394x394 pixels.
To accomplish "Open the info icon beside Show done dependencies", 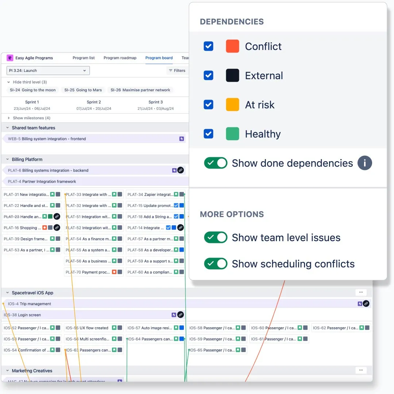I will point(364,163).
